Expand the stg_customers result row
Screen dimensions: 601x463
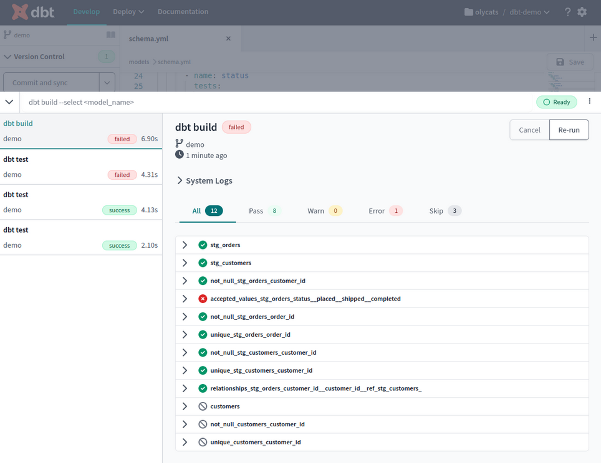pos(185,263)
